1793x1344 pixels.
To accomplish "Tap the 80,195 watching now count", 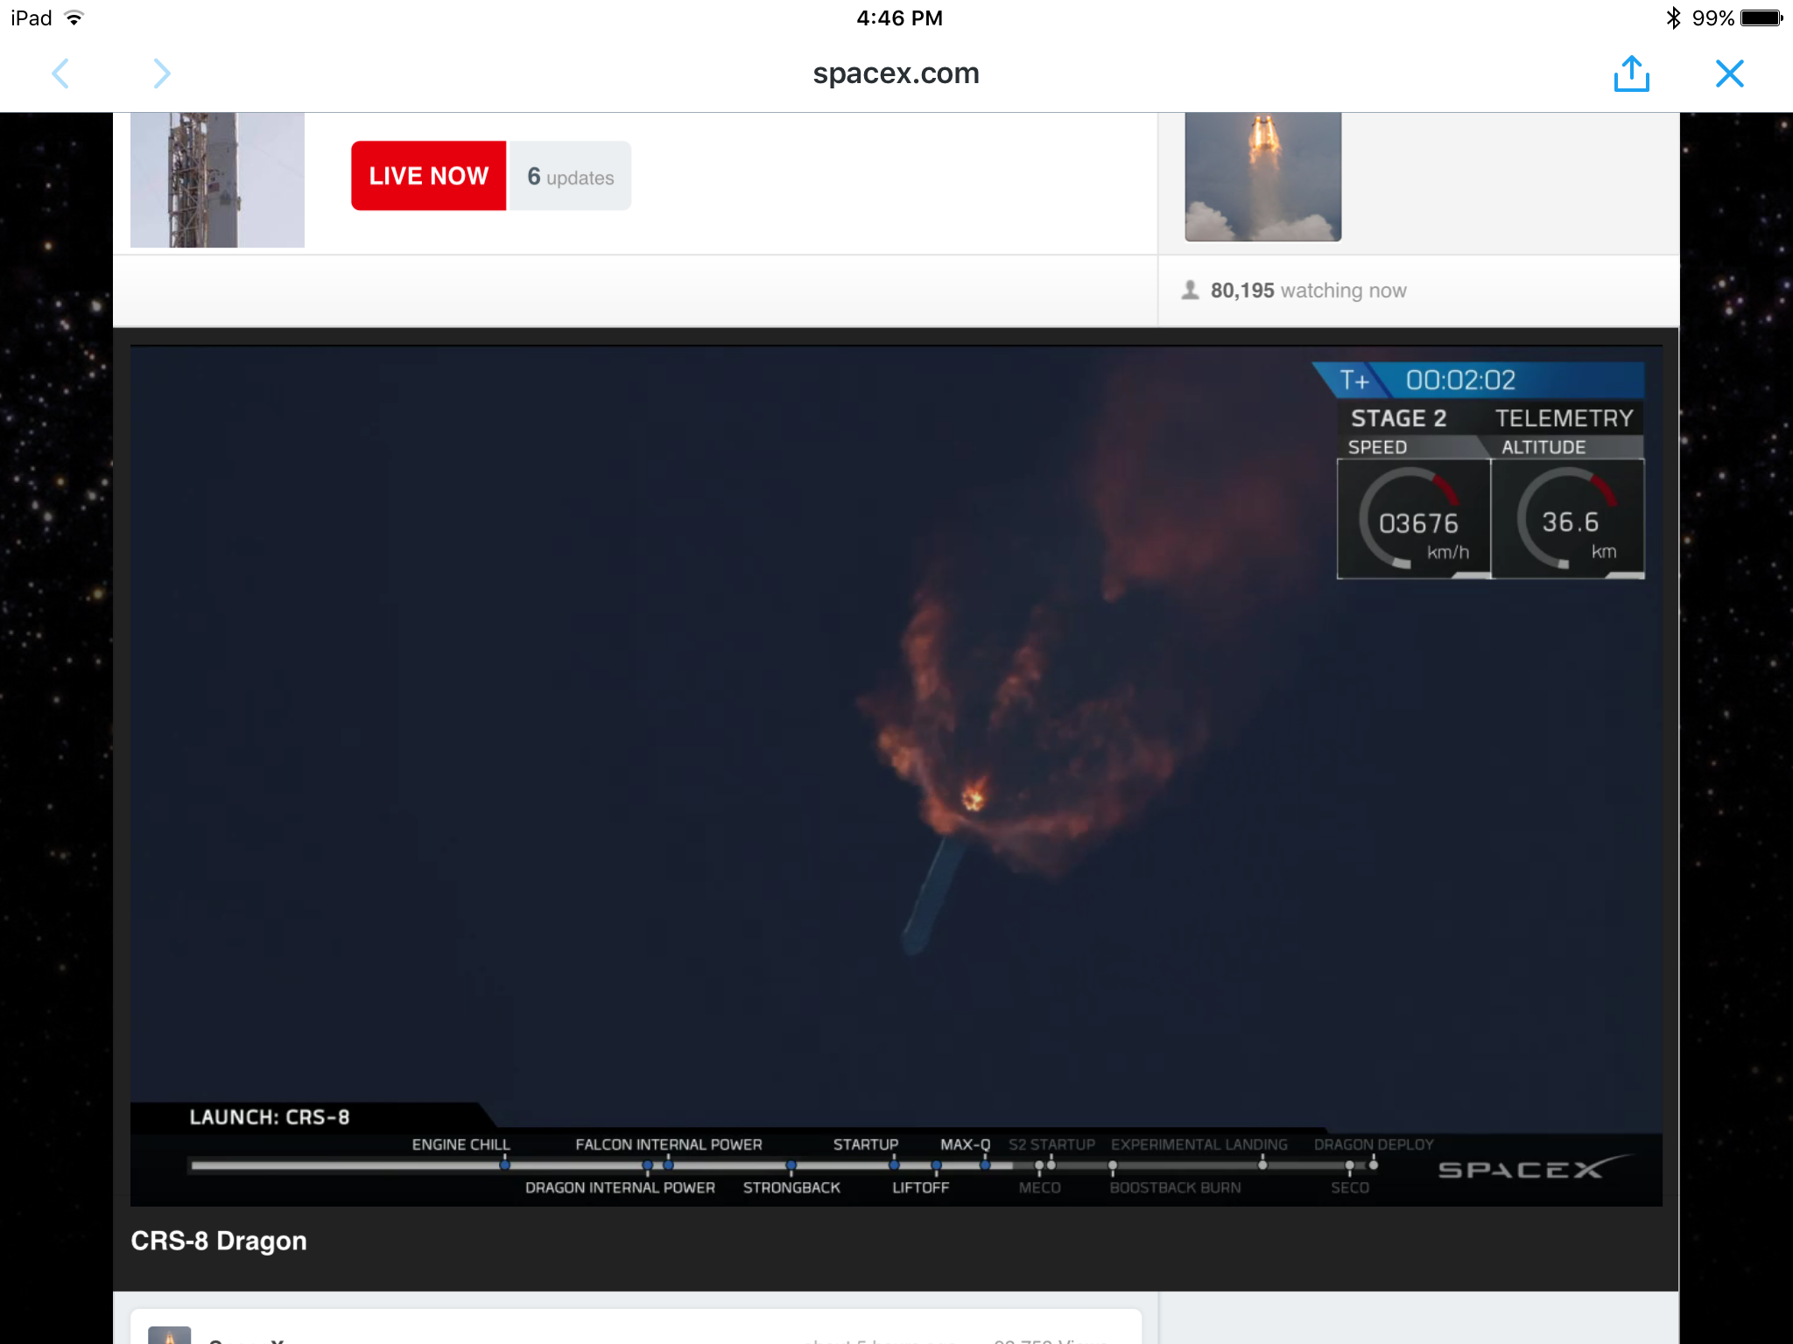I will 1308,290.
